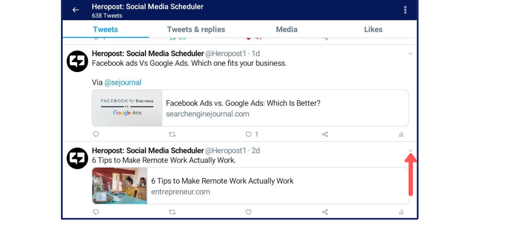
Task: Retweet the Facebook Ads tweet
Action: click(172, 134)
